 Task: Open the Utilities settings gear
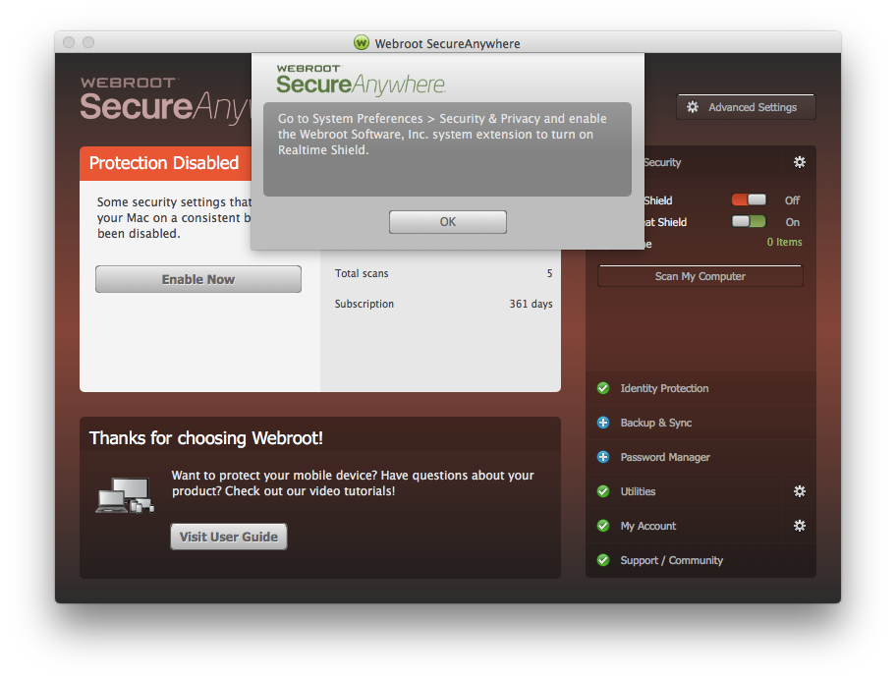(x=800, y=491)
